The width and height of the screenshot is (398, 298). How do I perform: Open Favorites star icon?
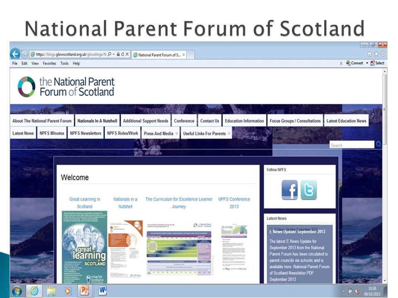(x=376, y=54)
